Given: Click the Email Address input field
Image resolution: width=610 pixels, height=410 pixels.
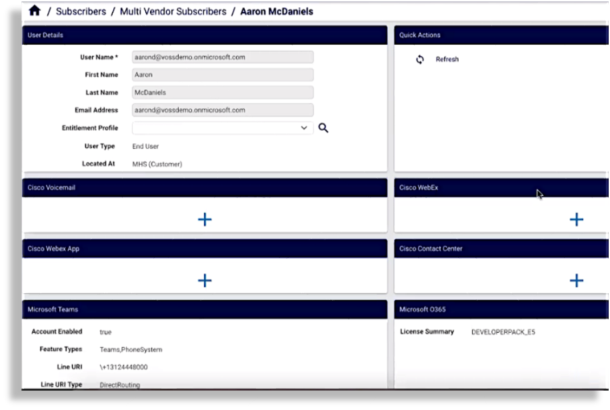Looking at the screenshot, I should [x=223, y=109].
